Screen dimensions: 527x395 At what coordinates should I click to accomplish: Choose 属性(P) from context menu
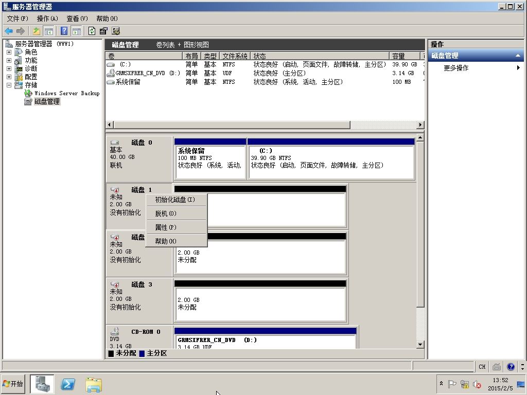click(x=177, y=227)
